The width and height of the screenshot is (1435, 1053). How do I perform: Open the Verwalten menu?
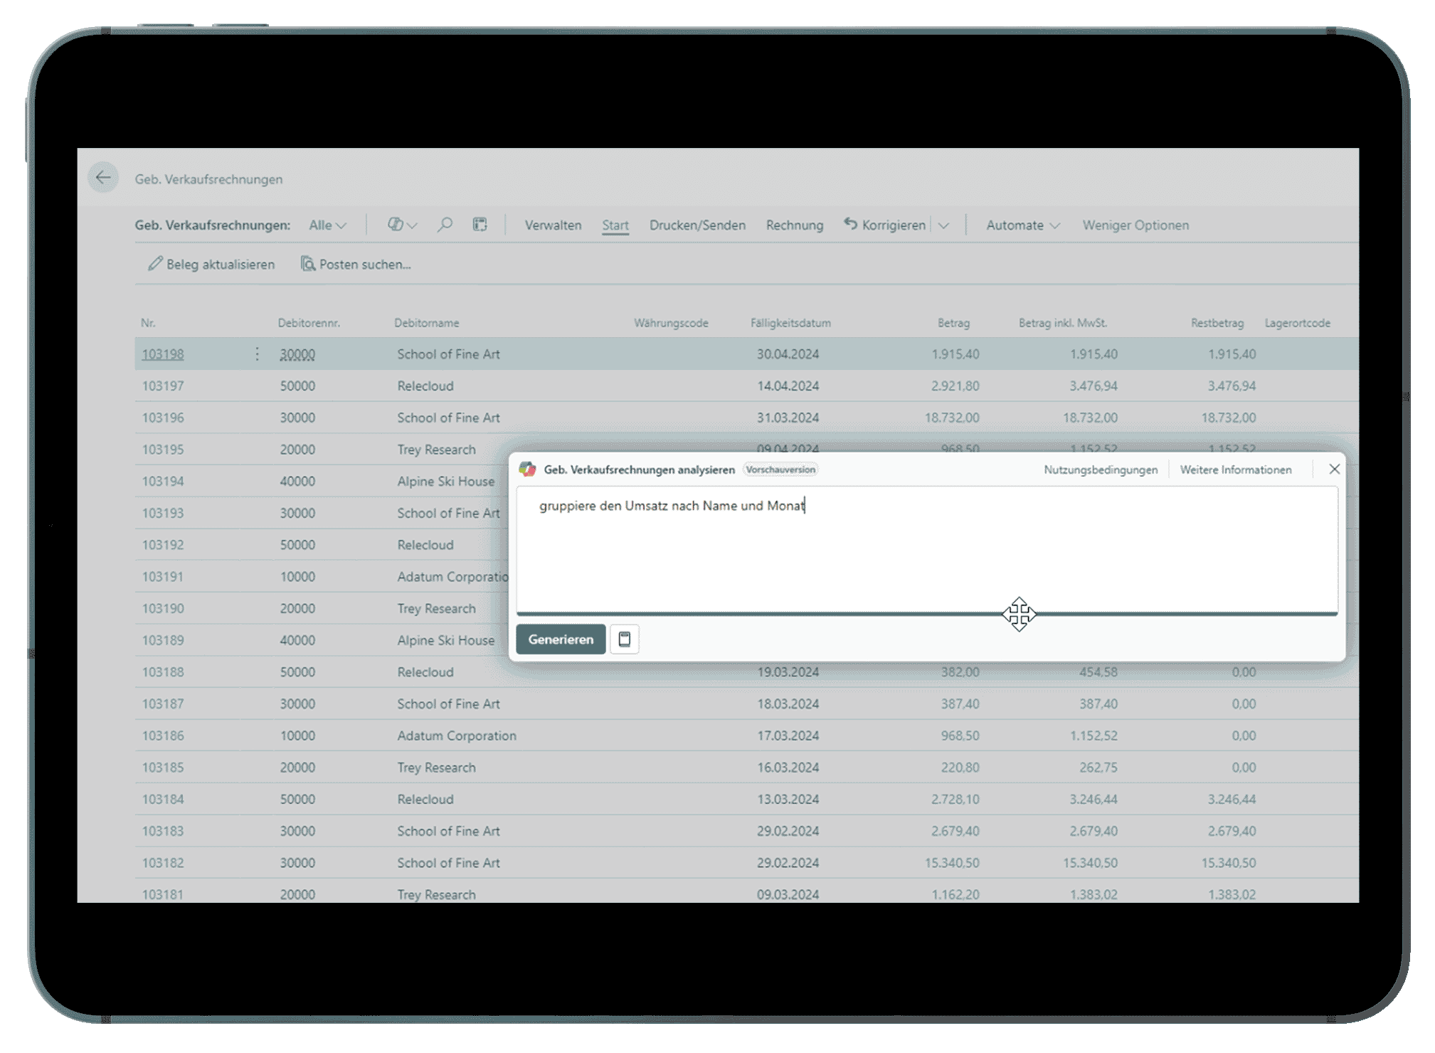coord(553,225)
